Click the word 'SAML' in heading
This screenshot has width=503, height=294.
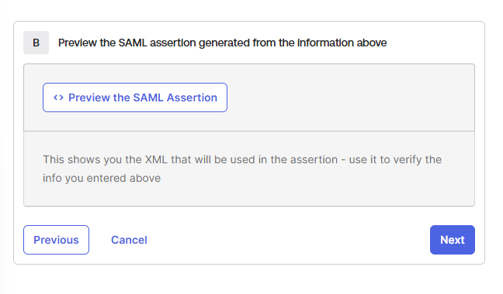pyautogui.click(x=133, y=43)
